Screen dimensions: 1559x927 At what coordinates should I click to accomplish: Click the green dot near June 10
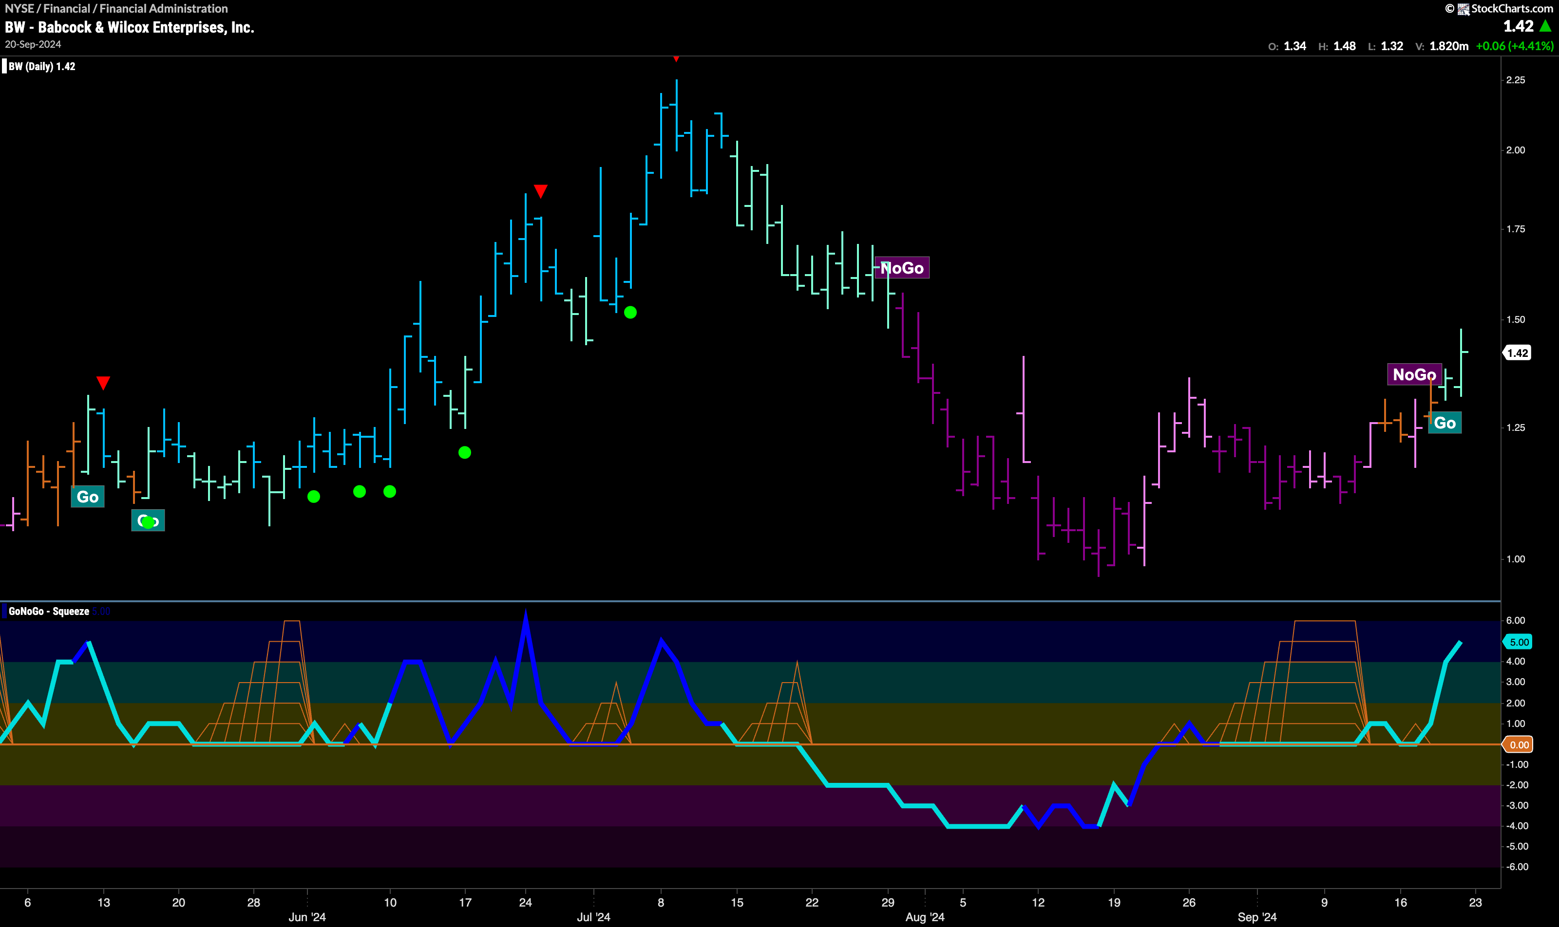point(389,492)
